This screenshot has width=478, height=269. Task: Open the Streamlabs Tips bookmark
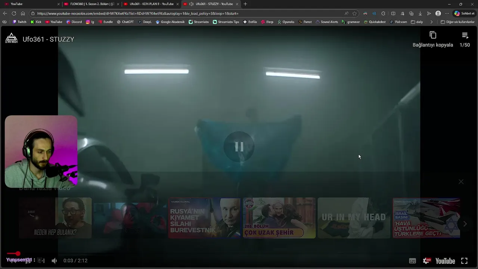click(x=226, y=22)
